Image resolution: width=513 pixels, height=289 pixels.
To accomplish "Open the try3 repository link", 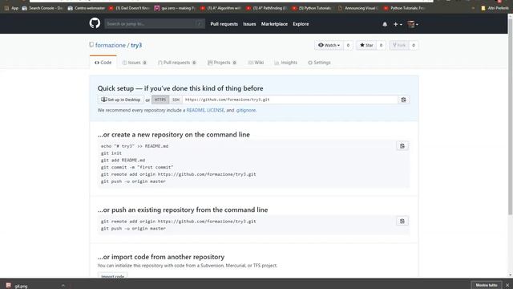I will 136,45.
